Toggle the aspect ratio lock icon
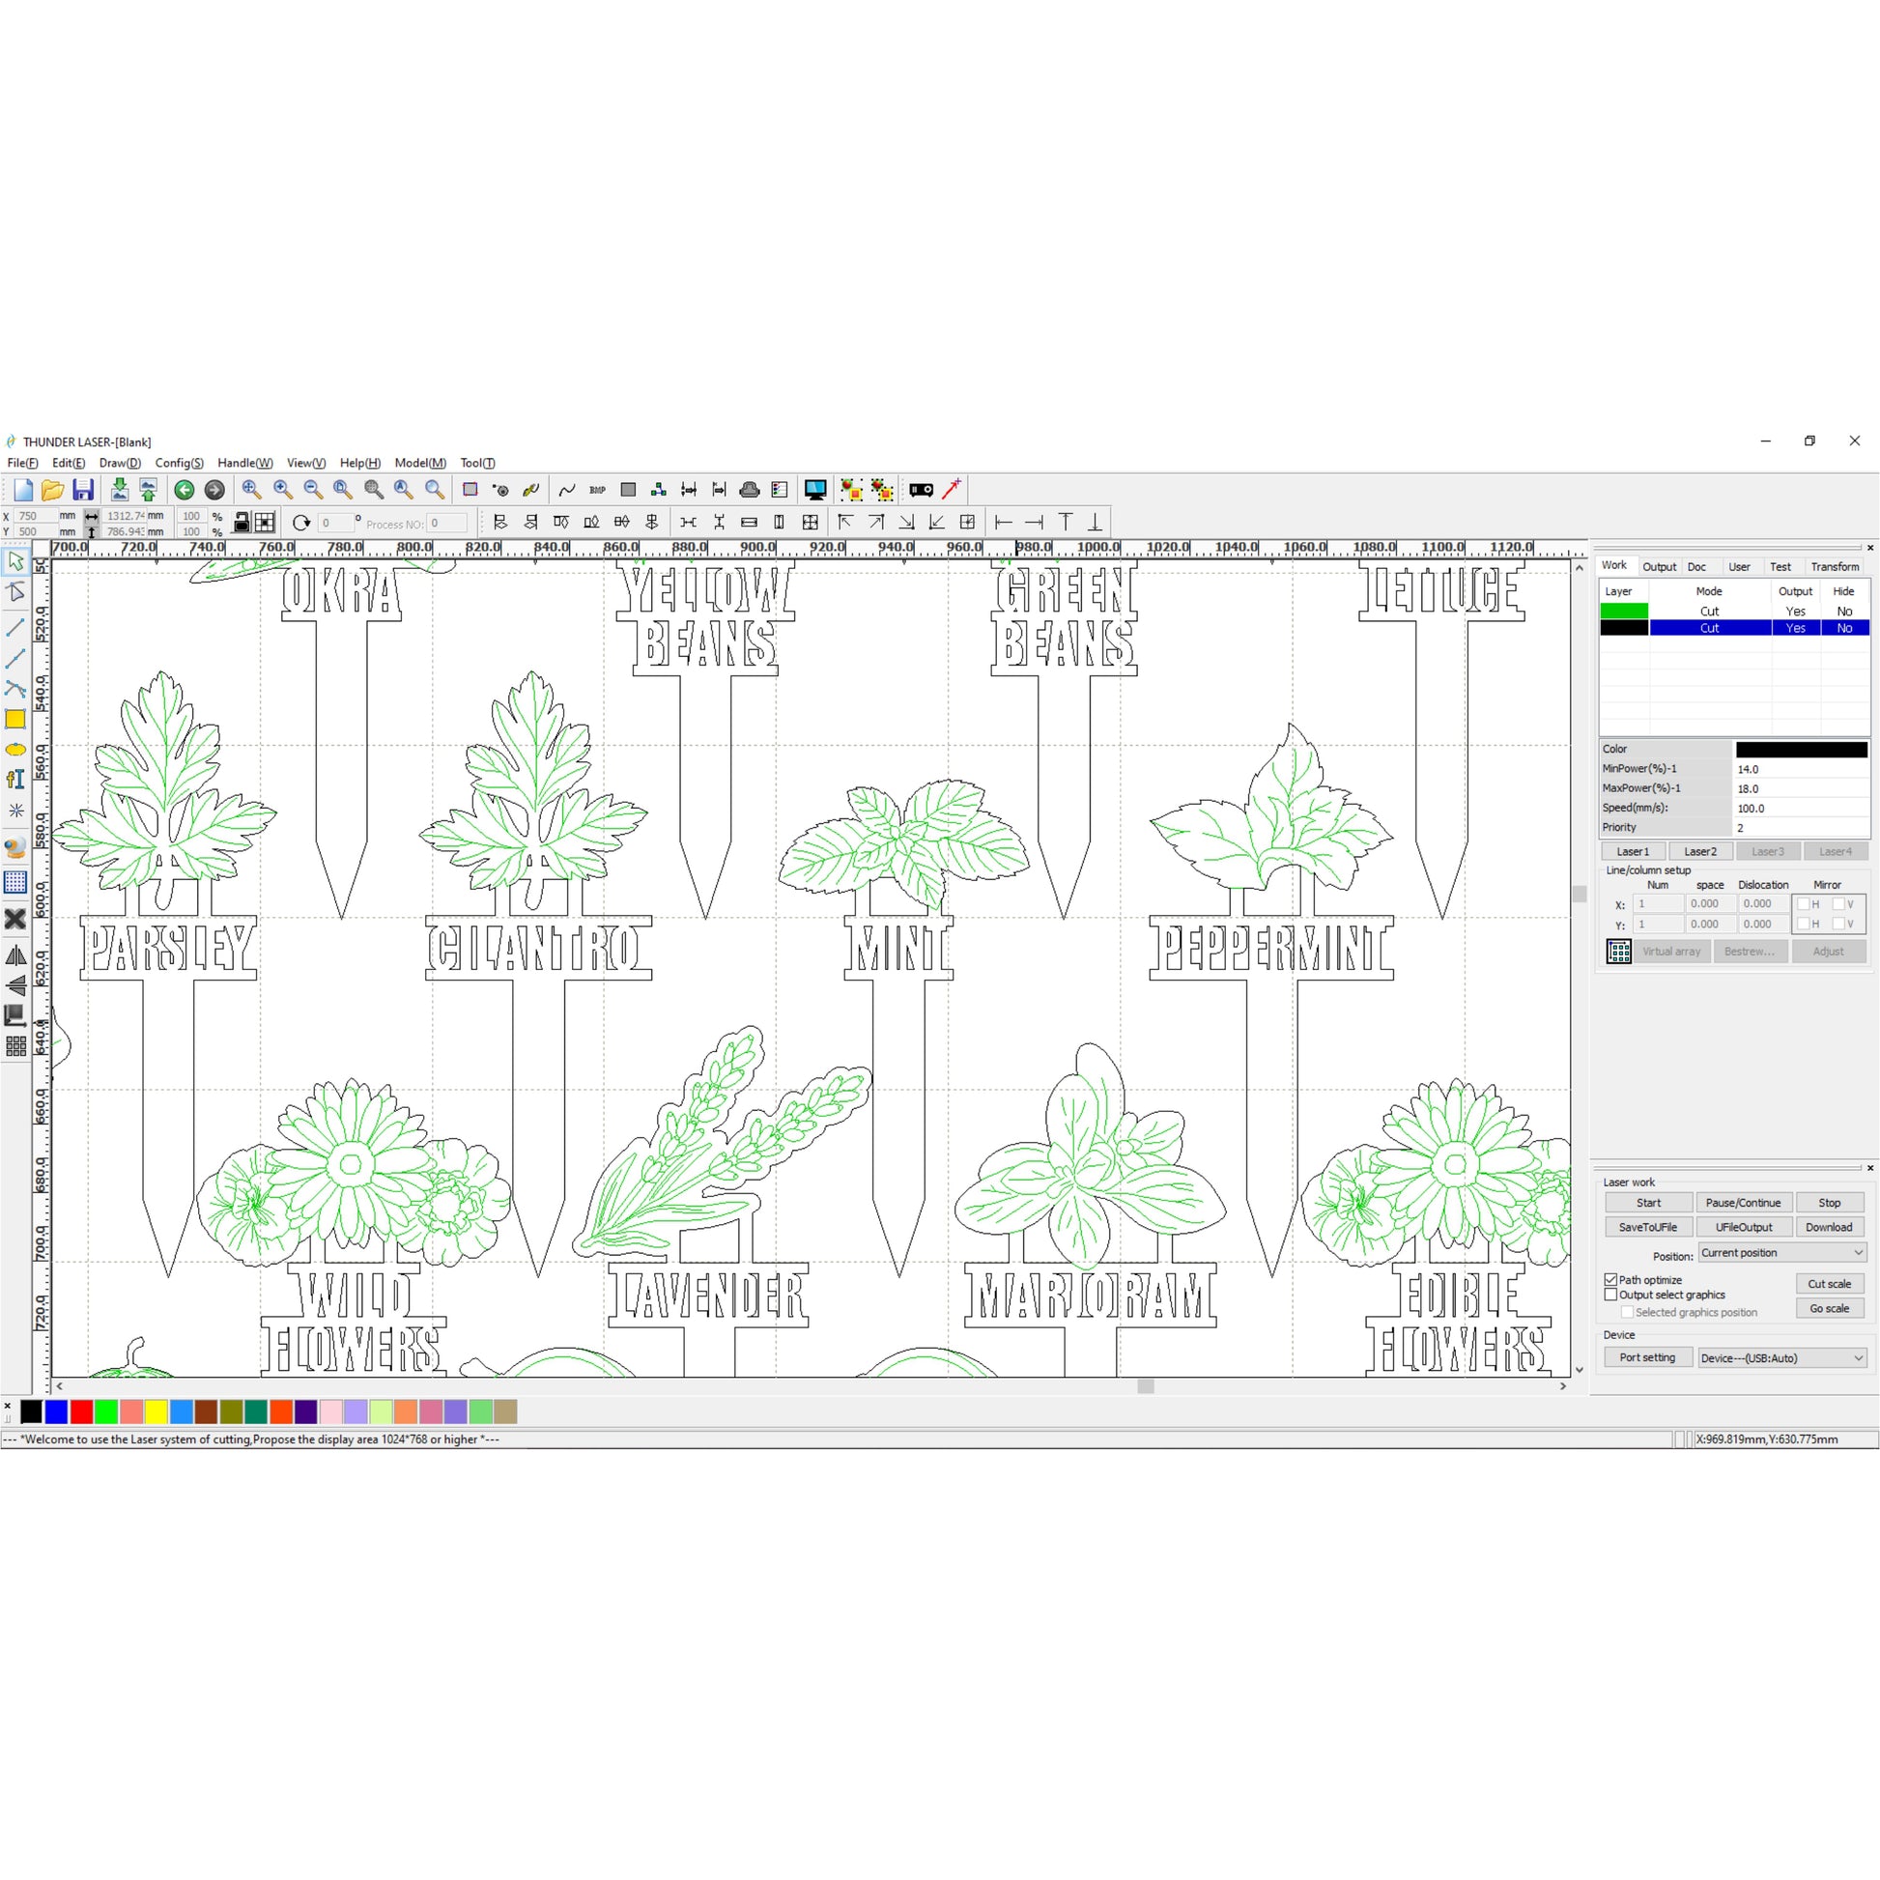Image resolution: width=1880 pixels, height=1880 pixels. point(242,523)
